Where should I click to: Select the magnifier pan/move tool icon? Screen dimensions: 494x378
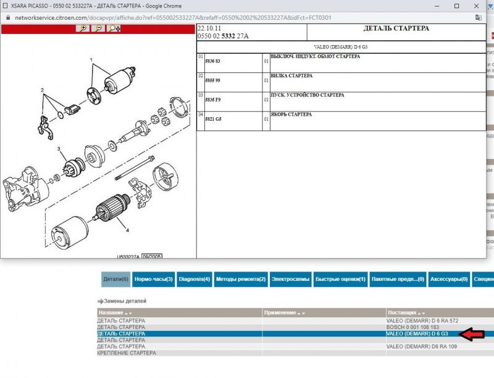[x=114, y=28]
